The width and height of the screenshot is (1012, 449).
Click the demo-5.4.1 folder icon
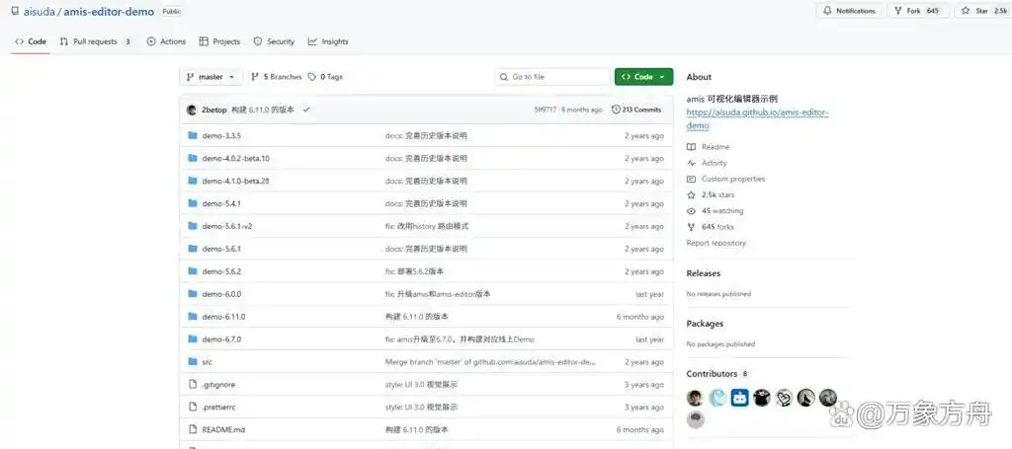tap(193, 203)
